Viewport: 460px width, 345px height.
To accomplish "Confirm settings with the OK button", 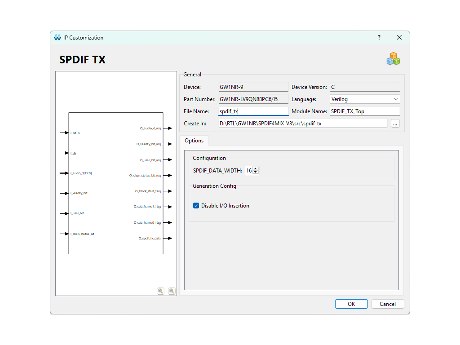I will click(351, 304).
